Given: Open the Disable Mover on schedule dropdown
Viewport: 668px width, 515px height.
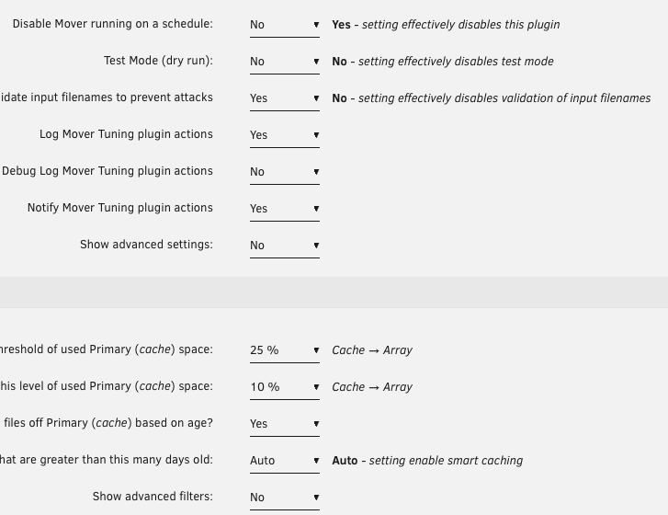Looking at the screenshot, I should pos(285,25).
